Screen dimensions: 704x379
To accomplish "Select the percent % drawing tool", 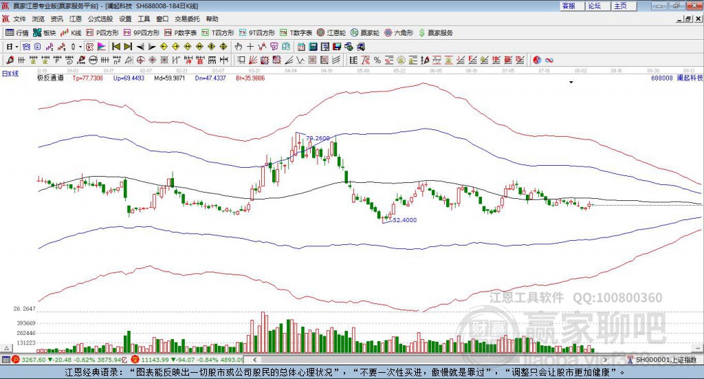I will click(x=377, y=60).
